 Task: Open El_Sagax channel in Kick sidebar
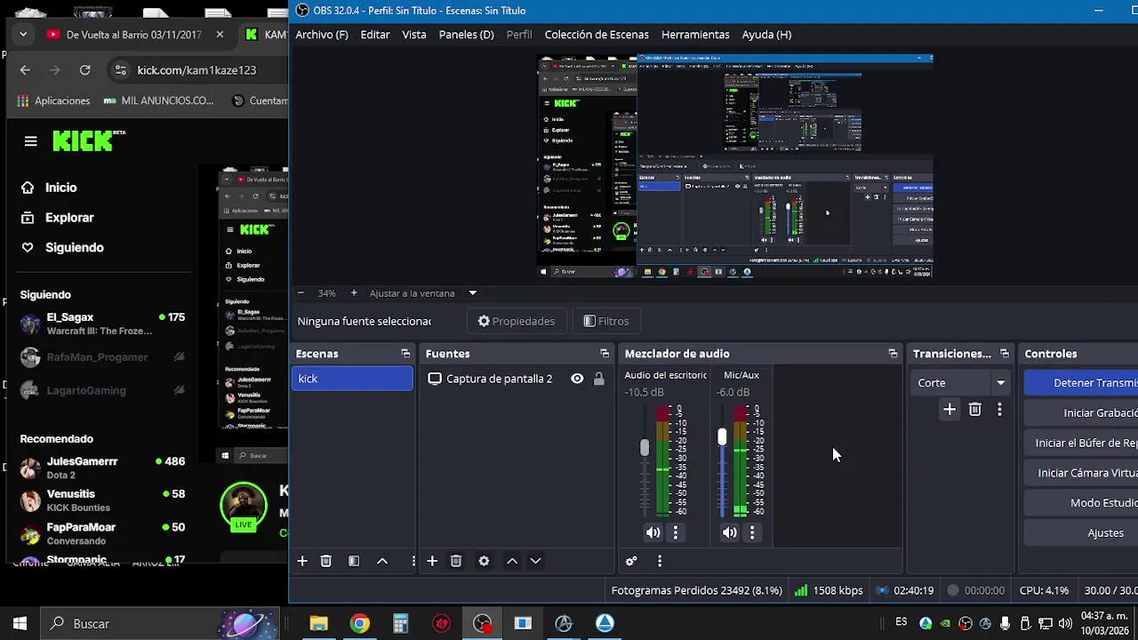click(102, 324)
